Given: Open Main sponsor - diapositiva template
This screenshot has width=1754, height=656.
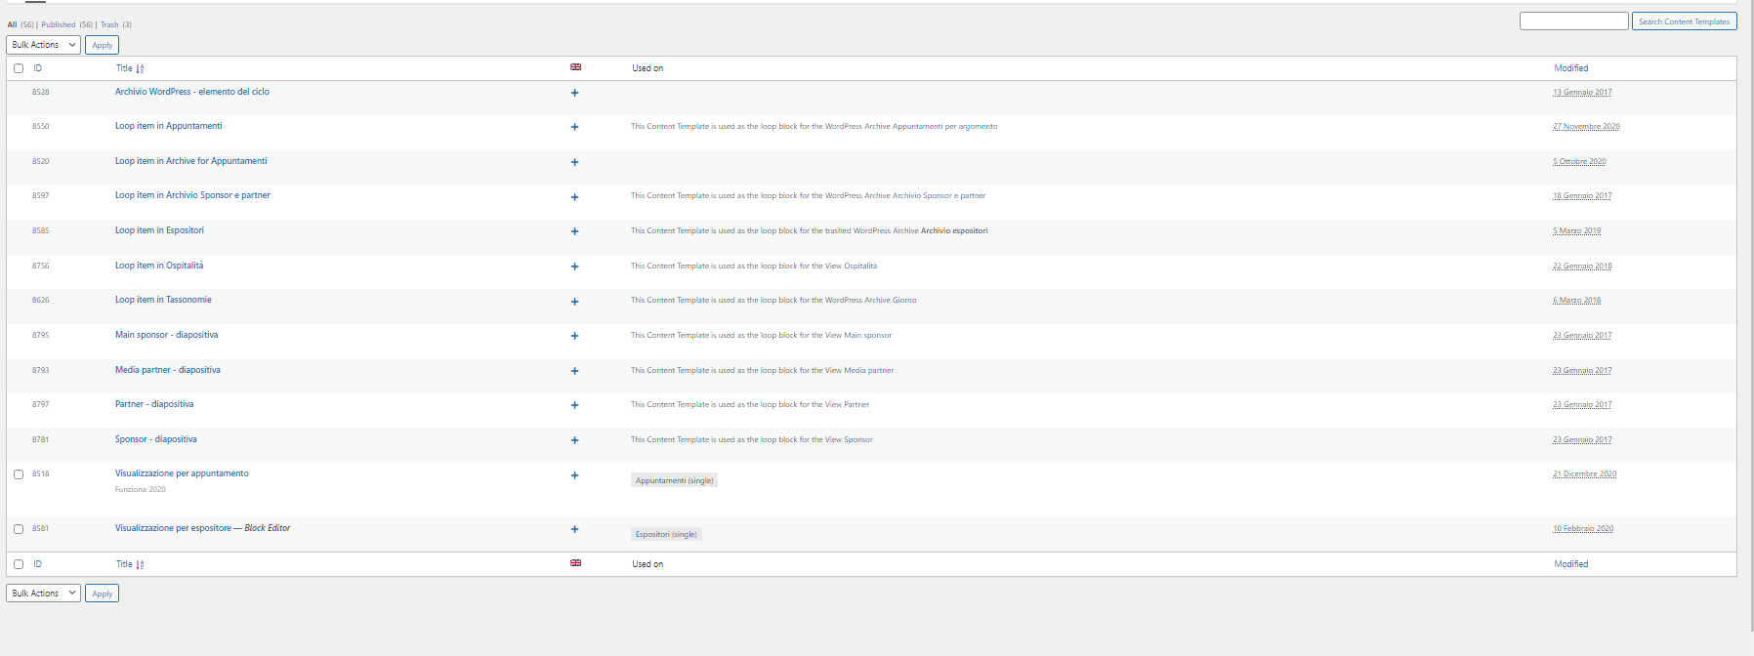Looking at the screenshot, I should pyautogui.click(x=167, y=335).
